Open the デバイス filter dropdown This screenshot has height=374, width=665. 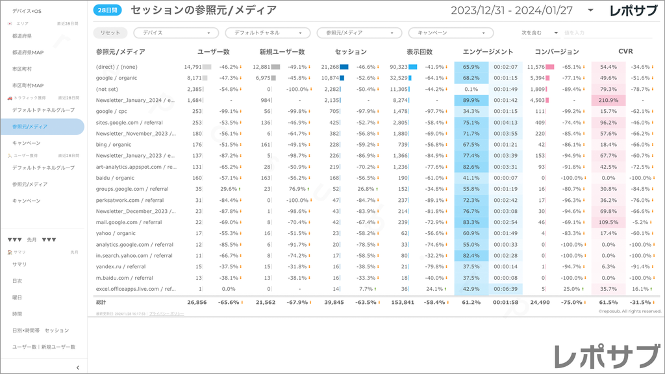pyautogui.click(x=176, y=32)
